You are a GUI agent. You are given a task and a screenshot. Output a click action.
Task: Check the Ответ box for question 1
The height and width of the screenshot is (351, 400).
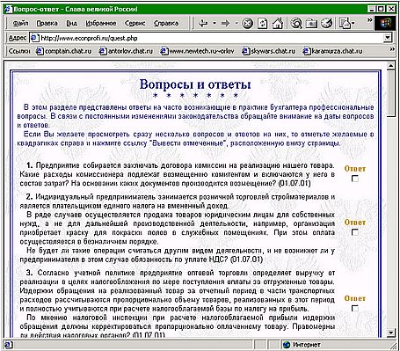pos(355,179)
